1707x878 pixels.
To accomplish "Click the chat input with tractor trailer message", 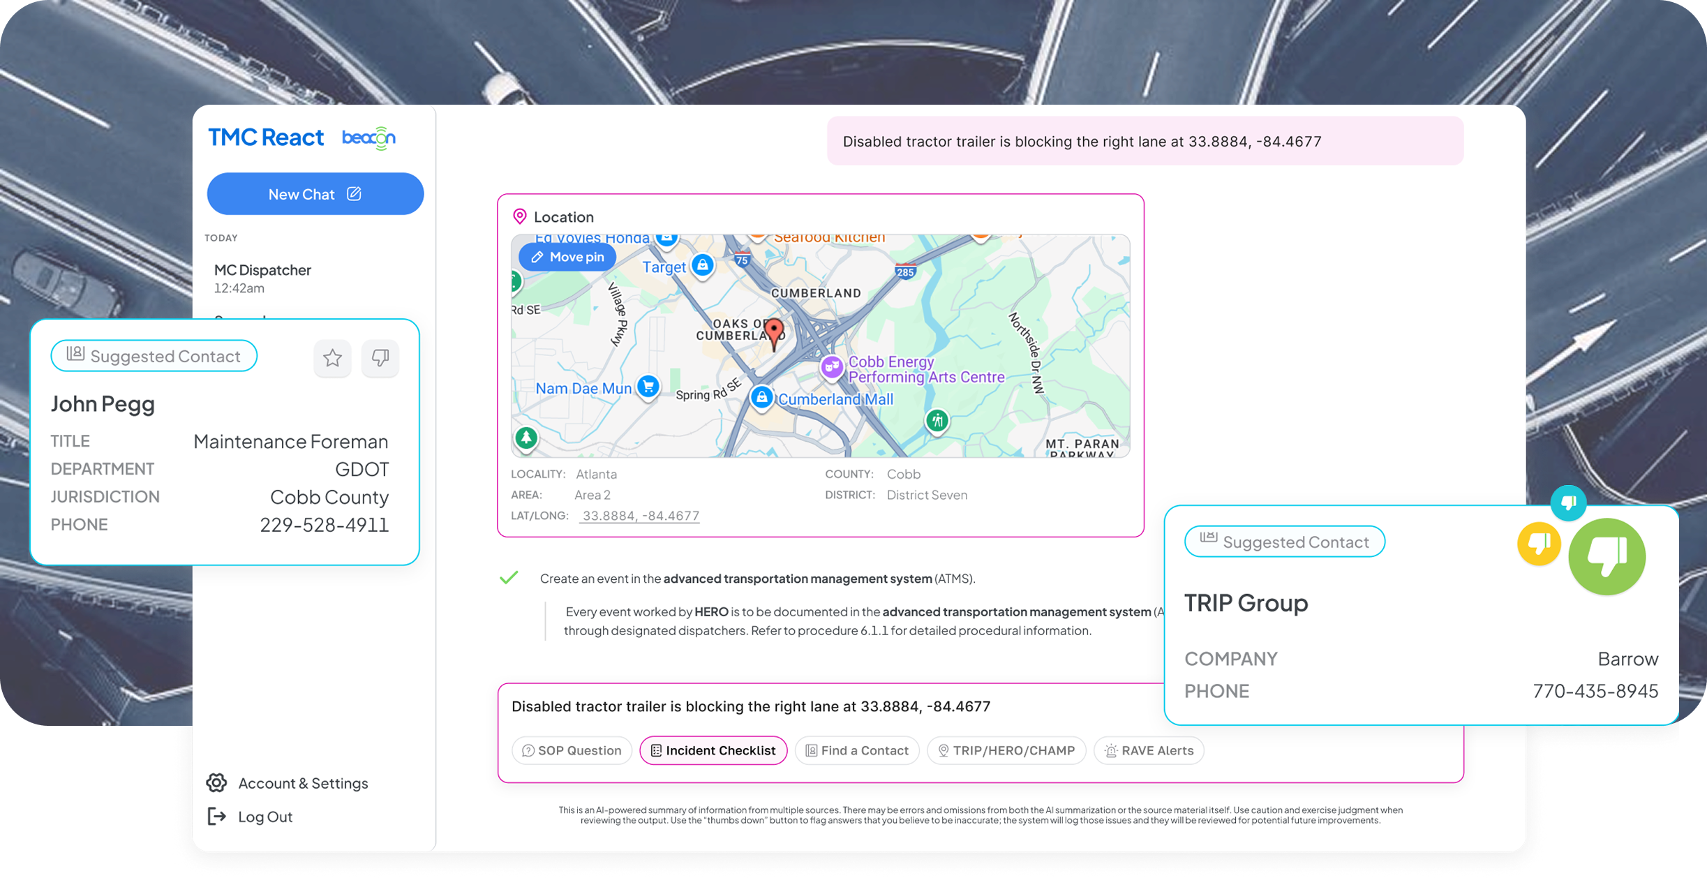I will click(751, 706).
